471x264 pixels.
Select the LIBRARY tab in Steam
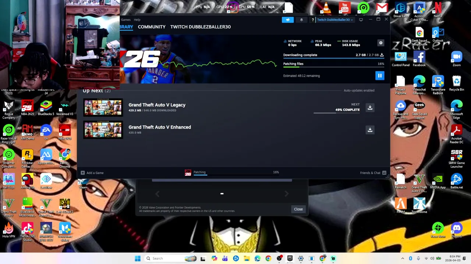(x=126, y=27)
